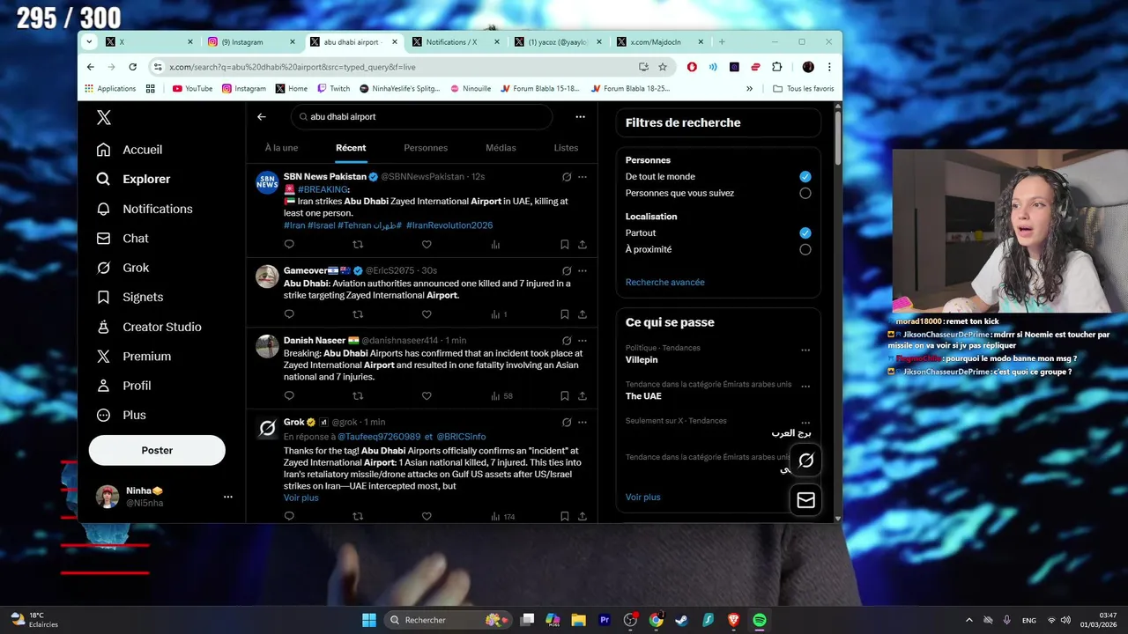Switch to 'À la une' tab
This screenshot has height=634, width=1128.
pyautogui.click(x=281, y=148)
